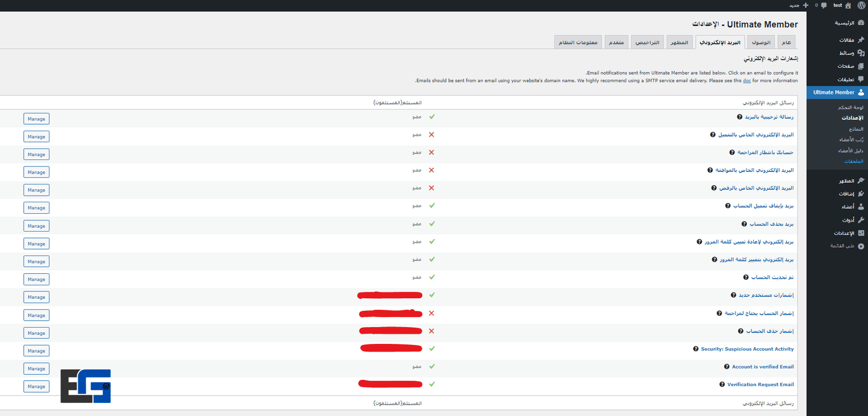Open أعضاء users menu in sidebar
The width and height of the screenshot is (868, 416).
(x=848, y=207)
